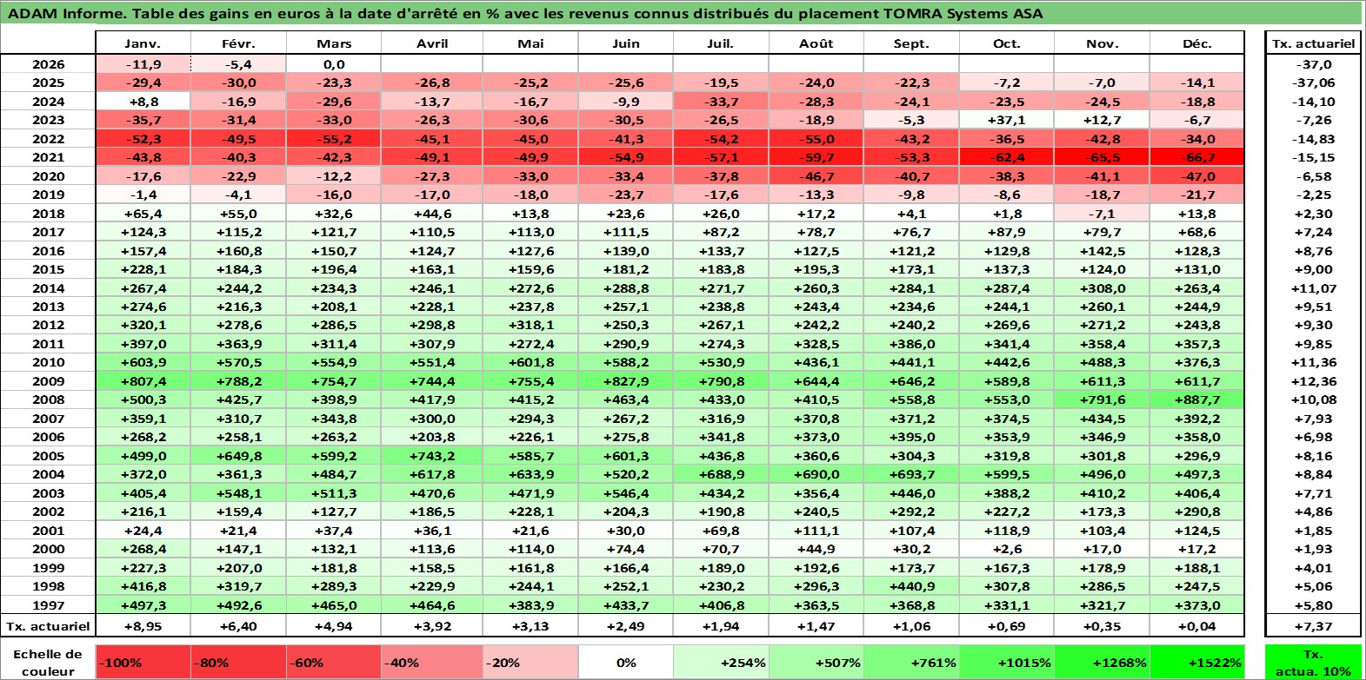Select the 'Nov.' column header
Image resolution: width=1366 pixels, height=680 pixels.
pyautogui.click(x=1102, y=43)
